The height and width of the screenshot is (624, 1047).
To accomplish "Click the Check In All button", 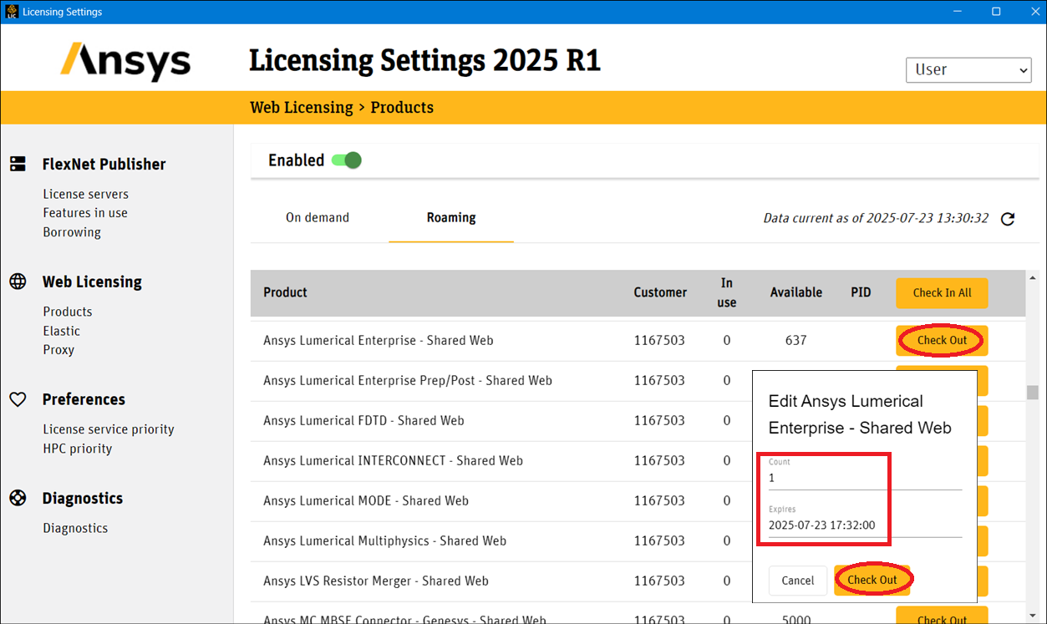I will 942,292.
